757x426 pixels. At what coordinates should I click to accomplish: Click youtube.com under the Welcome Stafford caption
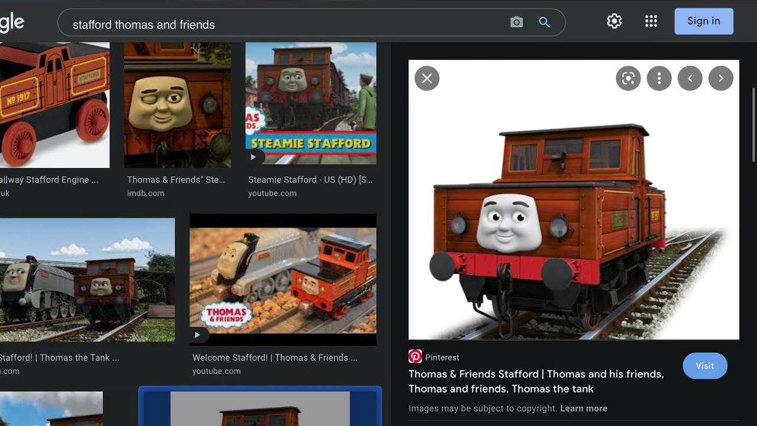click(x=216, y=372)
